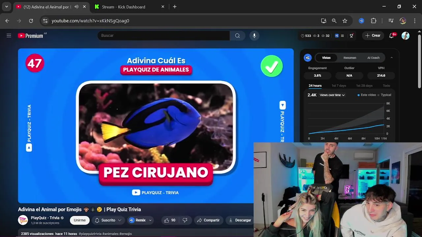Toggle the Typical legend series

tap(384, 95)
